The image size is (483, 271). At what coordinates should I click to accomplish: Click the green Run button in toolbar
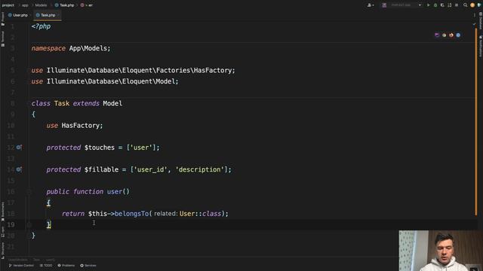(428, 5)
